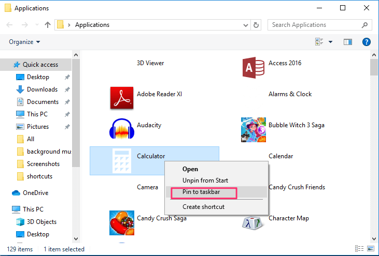This screenshot has height=256, width=379.
Task: Click sidebar scrollbar up arrow
Action: pyautogui.click(x=76, y=55)
